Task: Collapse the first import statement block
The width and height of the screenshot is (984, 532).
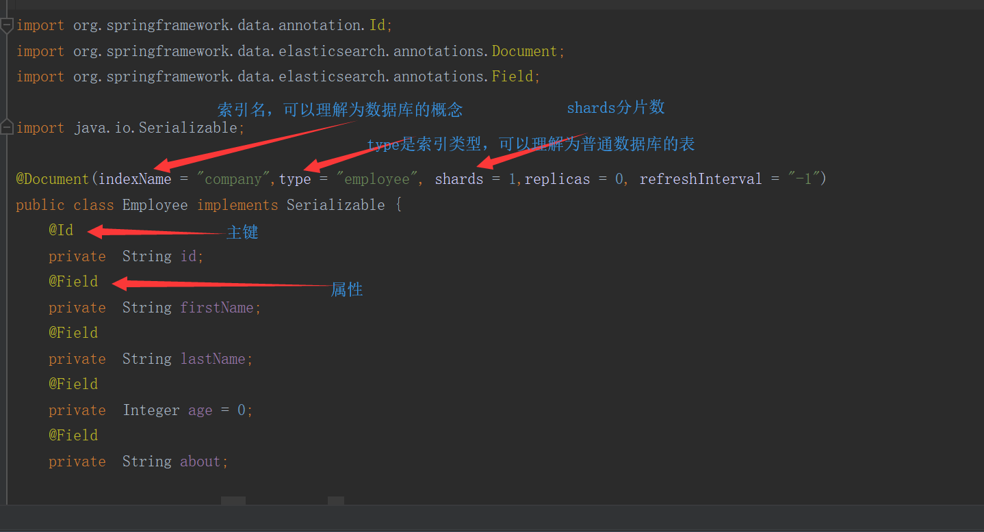Action: point(6,25)
